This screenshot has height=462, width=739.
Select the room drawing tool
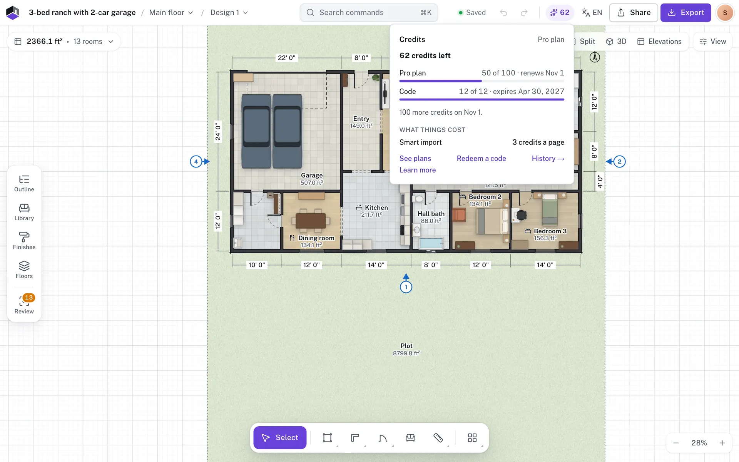pos(327,438)
